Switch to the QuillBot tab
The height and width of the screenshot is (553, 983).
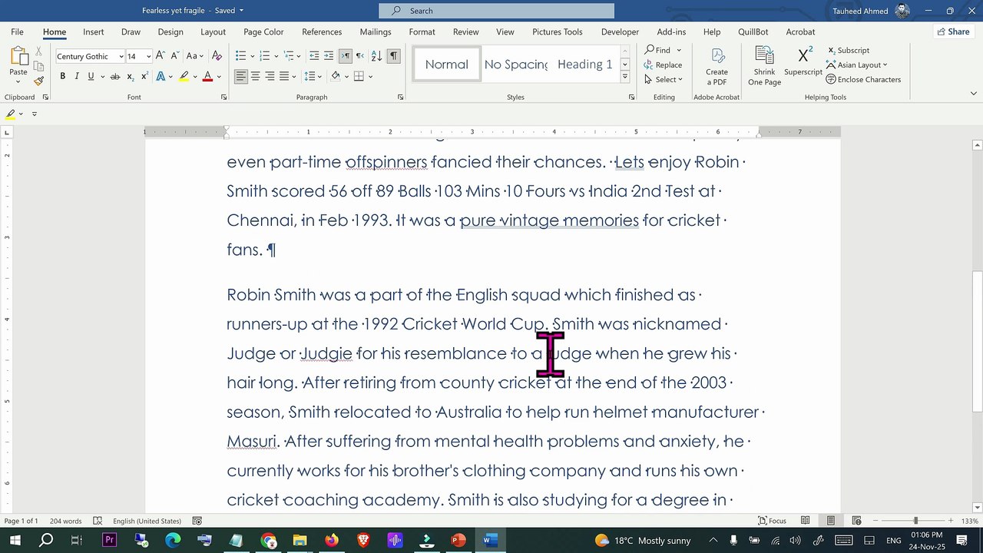click(x=753, y=31)
